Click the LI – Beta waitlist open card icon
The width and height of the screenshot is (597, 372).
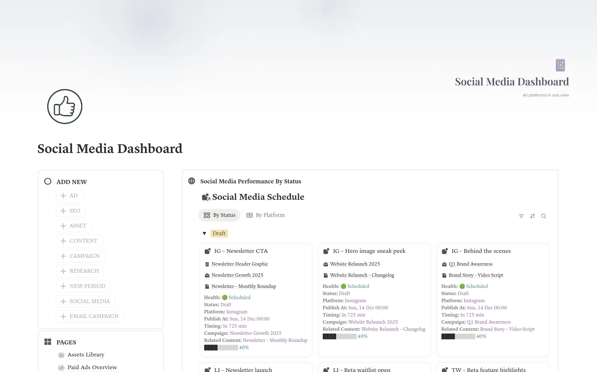[x=326, y=370]
